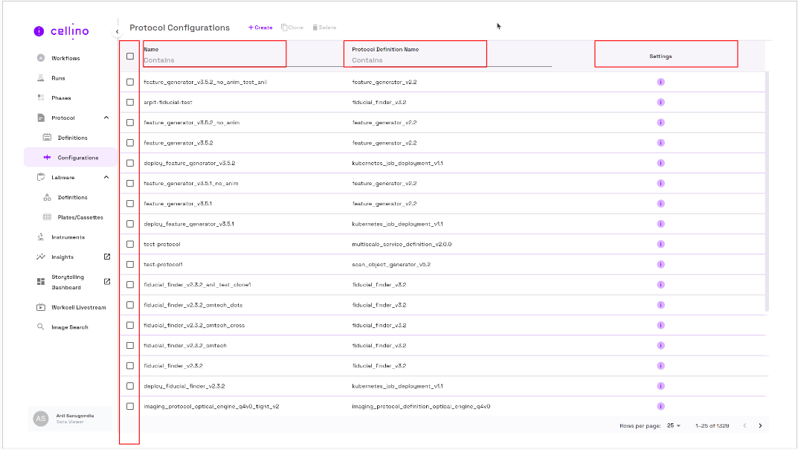Viewport: 798px width, 450px height.
Task: Open info icon for feature_generator_v3.5.2 row
Action: pyautogui.click(x=660, y=143)
